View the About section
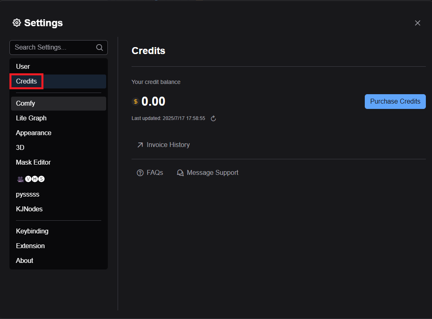This screenshot has height=319, width=432. pos(24,260)
